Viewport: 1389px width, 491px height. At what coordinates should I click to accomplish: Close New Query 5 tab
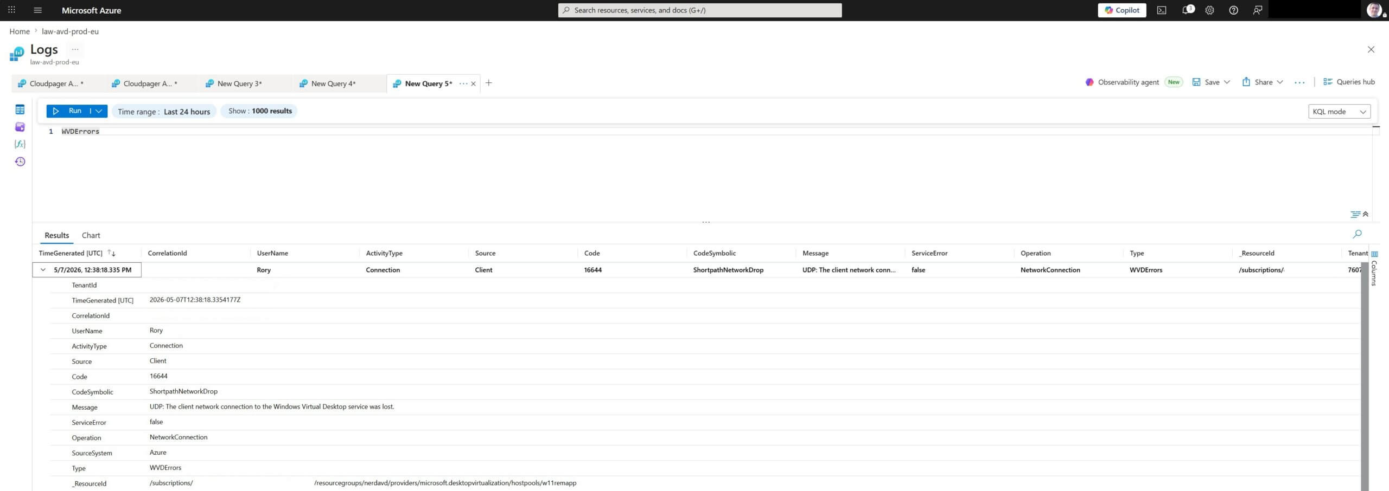click(x=473, y=83)
